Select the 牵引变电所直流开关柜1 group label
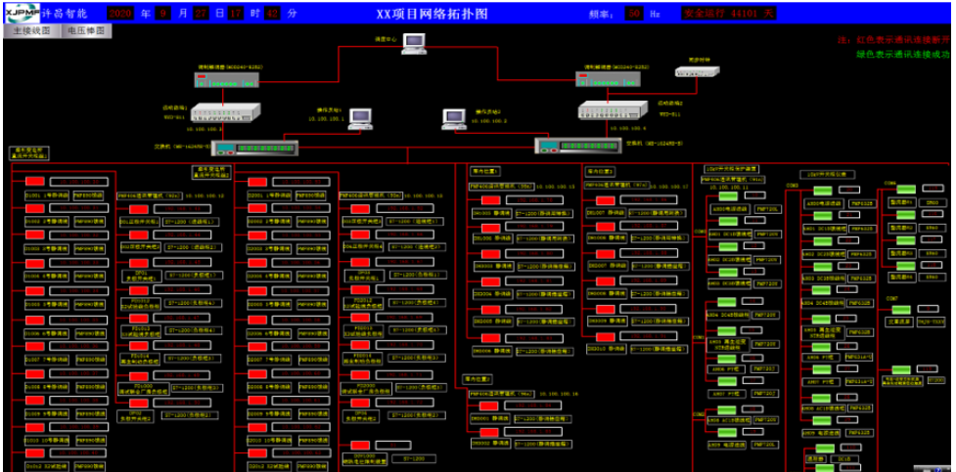 (28, 151)
